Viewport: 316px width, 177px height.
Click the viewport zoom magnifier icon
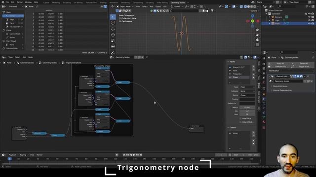point(257,30)
